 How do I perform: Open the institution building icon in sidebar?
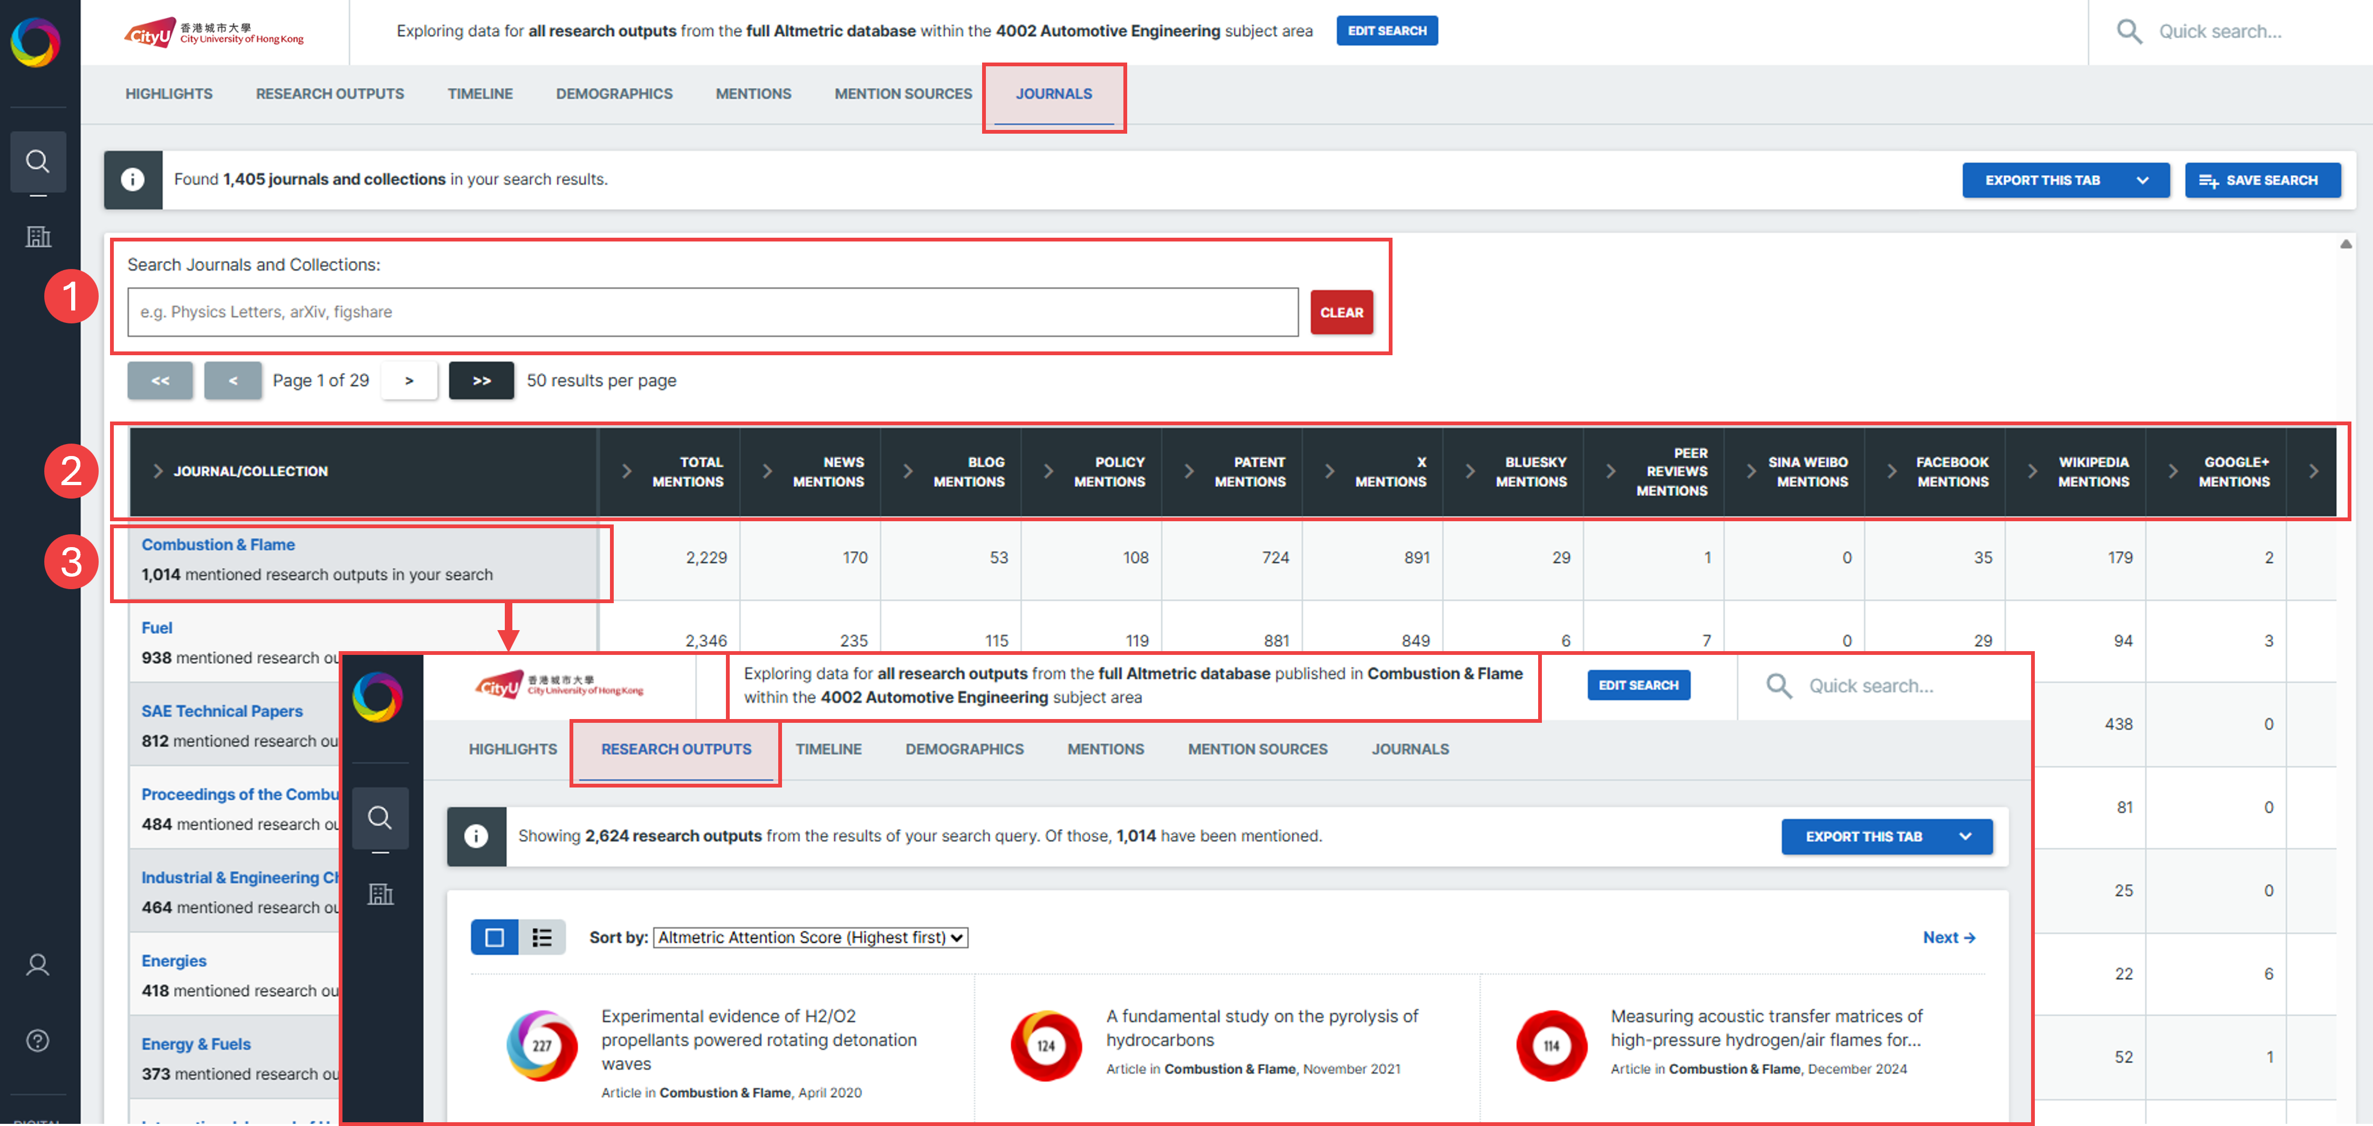[38, 237]
